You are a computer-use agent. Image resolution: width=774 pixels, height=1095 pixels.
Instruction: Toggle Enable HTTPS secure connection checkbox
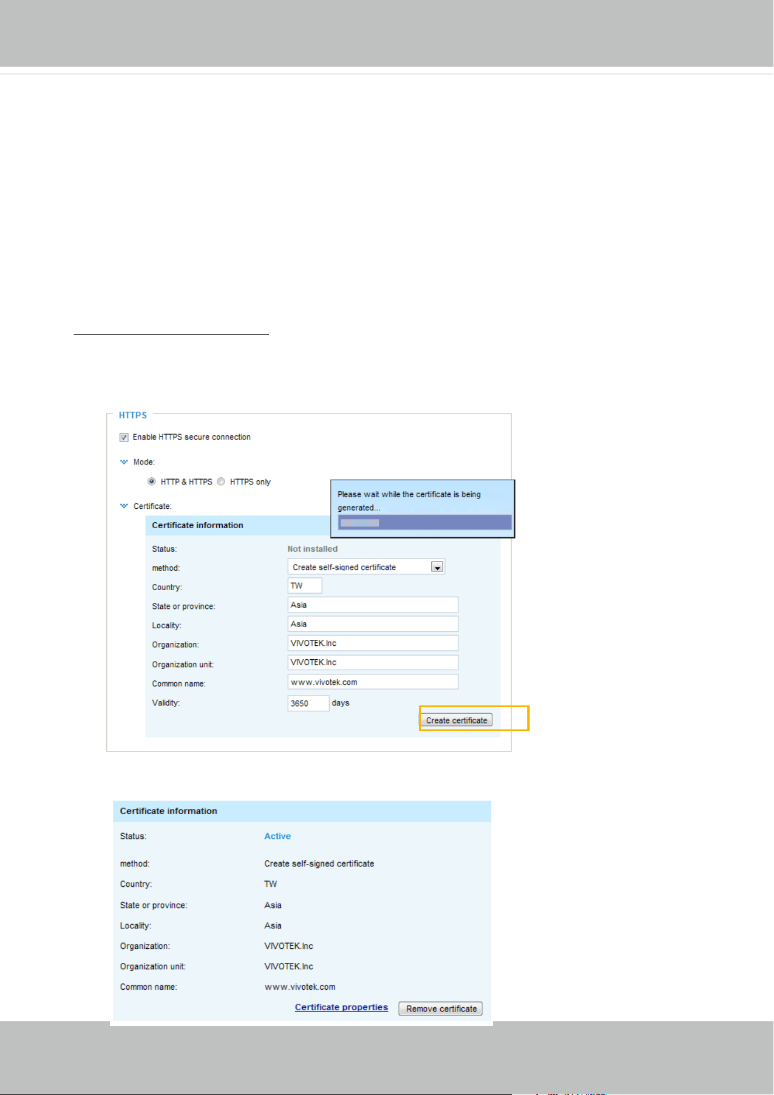click(124, 438)
